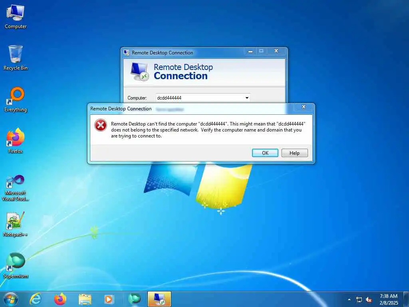This screenshot has width=409, height=307.
Task: Click Remote Desktop Connection taskbar button
Action: [x=159, y=299]
